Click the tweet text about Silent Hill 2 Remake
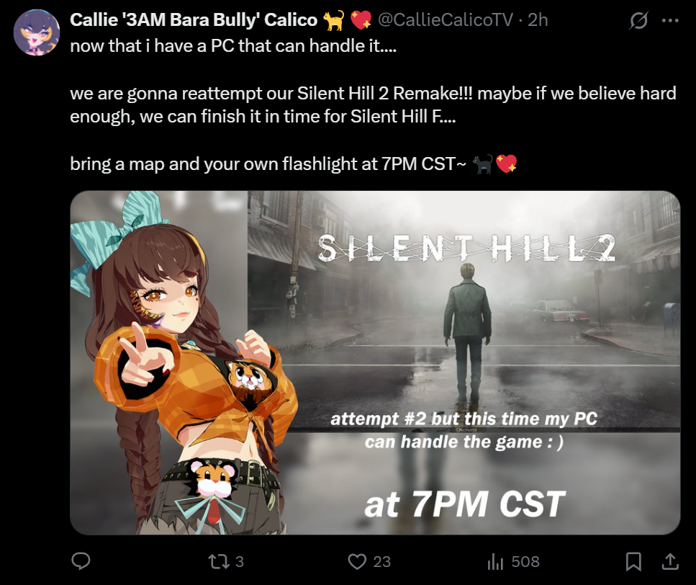 [373, 105]
